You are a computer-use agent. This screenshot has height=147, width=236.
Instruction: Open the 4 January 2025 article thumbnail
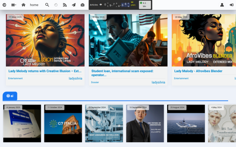(22, 123)
